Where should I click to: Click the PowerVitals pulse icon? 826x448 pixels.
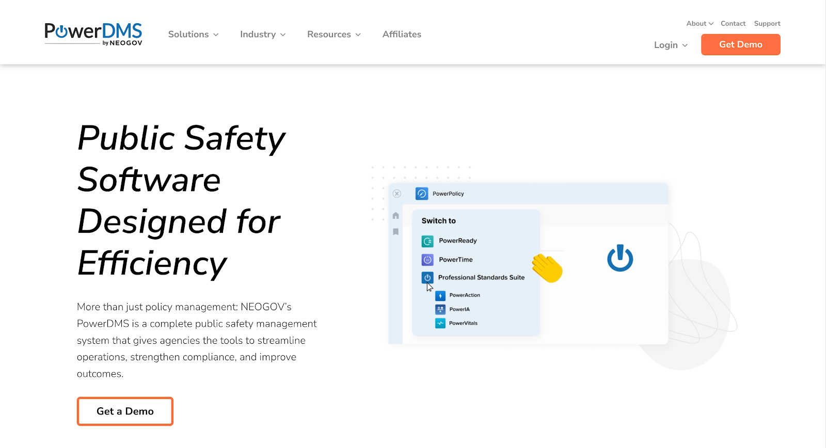pyautogui.click(x=440, y=323)
